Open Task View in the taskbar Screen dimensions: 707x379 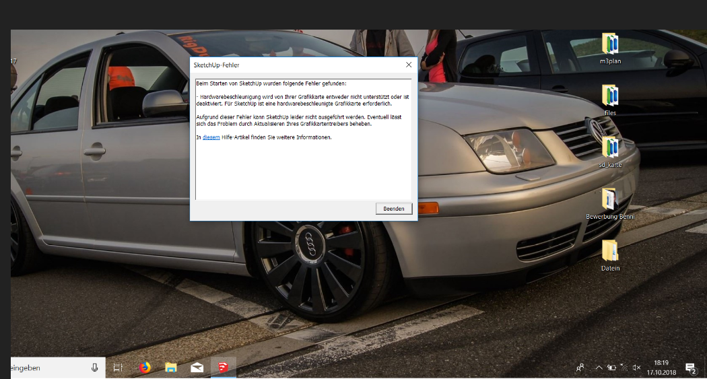click(x=118, y=368)
